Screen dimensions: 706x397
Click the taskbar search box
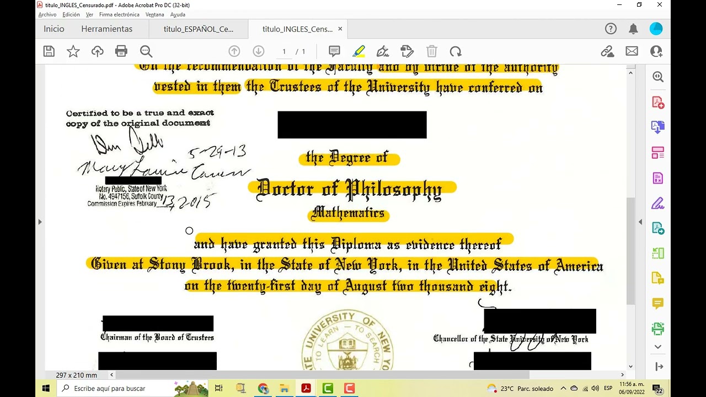coord(132,388)
